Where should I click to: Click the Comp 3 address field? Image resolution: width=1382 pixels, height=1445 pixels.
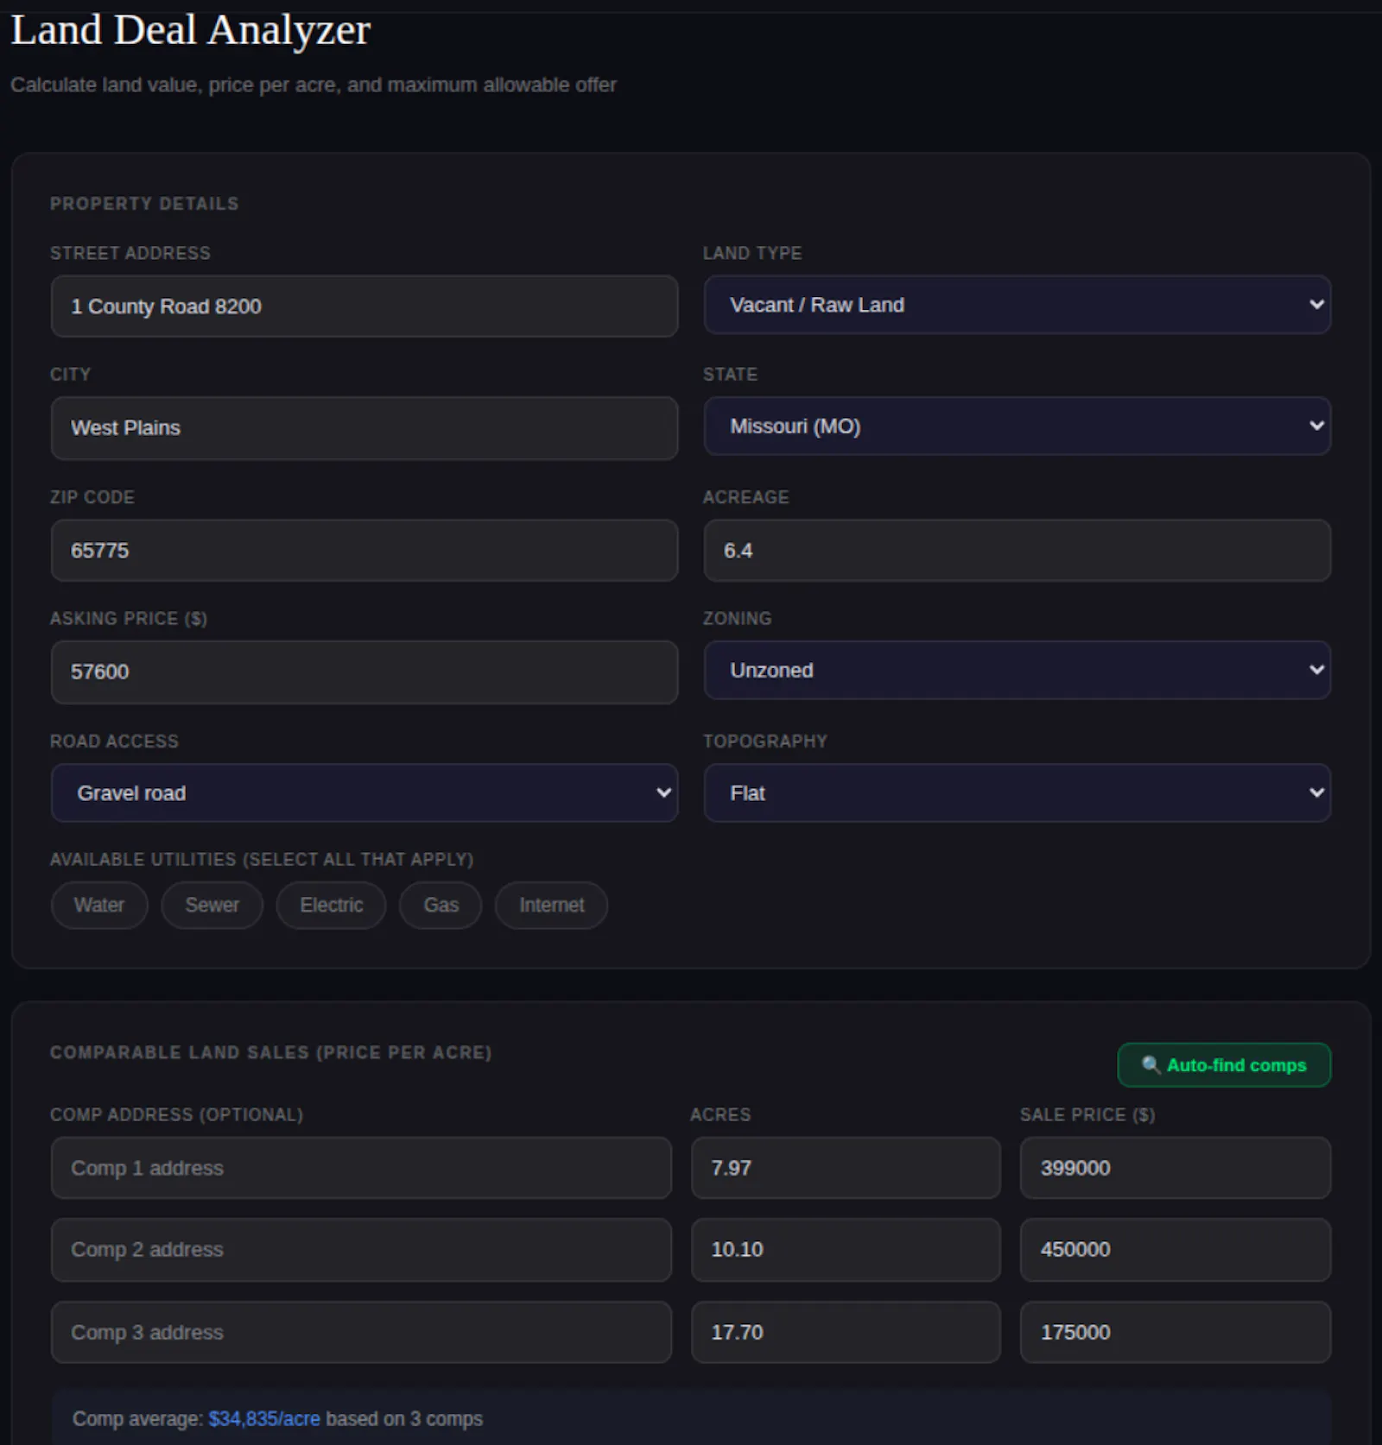click(361, 1332)
